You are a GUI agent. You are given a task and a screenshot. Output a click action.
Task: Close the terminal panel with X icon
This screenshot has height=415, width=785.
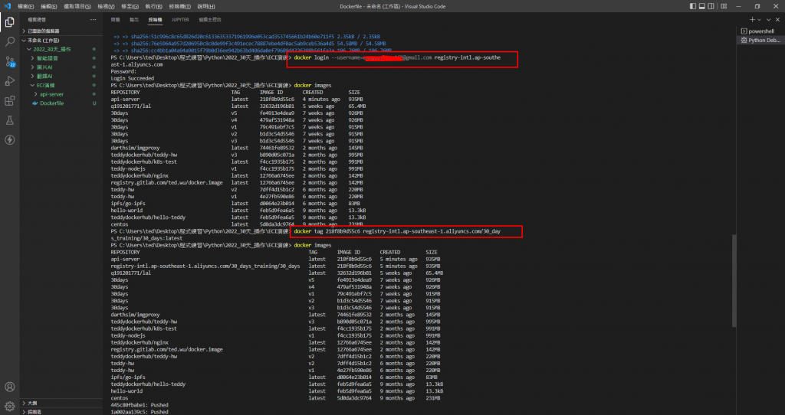777,19
